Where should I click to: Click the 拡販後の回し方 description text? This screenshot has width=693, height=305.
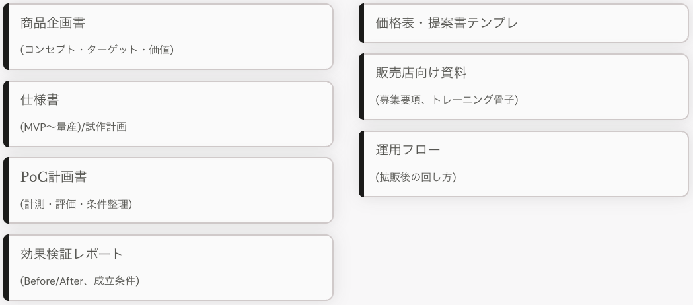pyautogui.click(x=416, y=177)
